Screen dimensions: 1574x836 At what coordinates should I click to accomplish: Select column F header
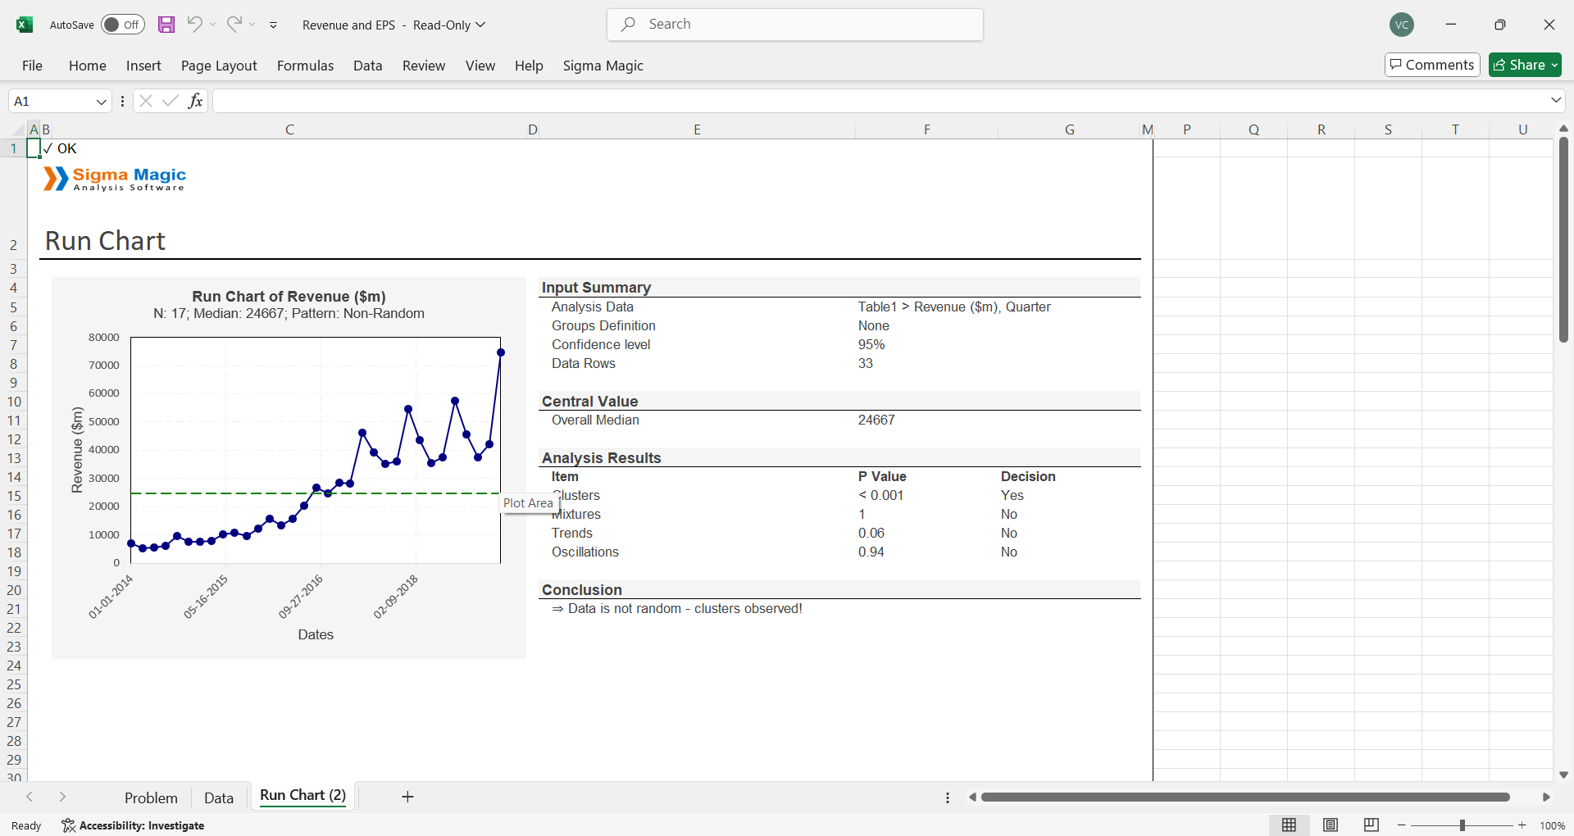926,129
